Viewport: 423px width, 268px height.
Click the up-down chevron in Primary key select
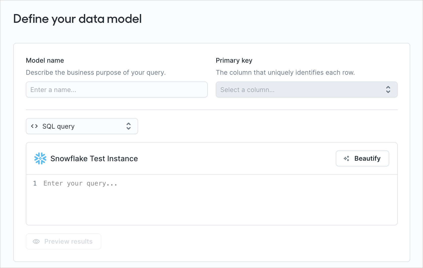(x=388, y=90)
